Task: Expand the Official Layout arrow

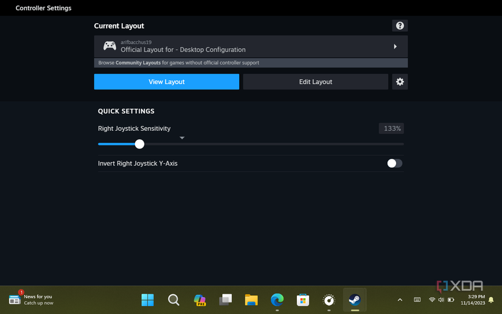Action: click(x=395, y=46)
